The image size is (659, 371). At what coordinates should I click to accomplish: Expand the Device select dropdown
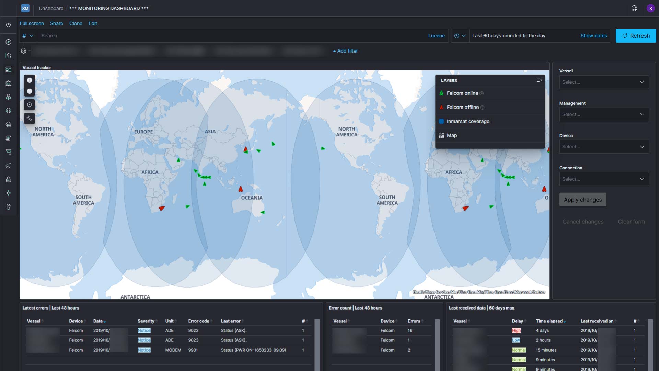604,147
